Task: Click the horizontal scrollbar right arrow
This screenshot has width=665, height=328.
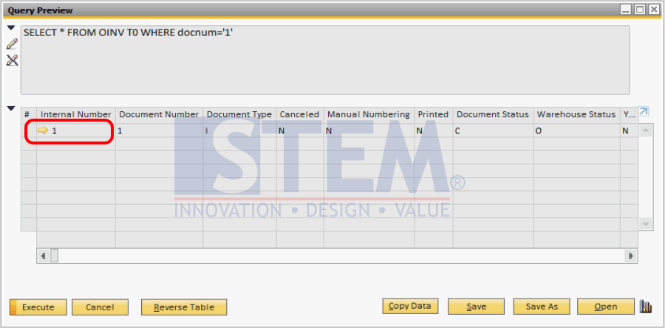Action: click(x=631, y=256)
